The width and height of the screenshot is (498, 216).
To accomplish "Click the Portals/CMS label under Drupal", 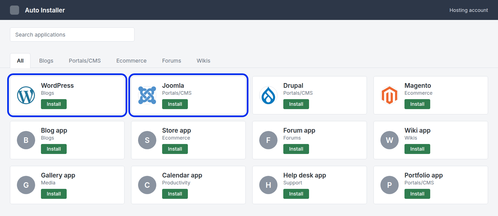I will (x=298, y=93).
